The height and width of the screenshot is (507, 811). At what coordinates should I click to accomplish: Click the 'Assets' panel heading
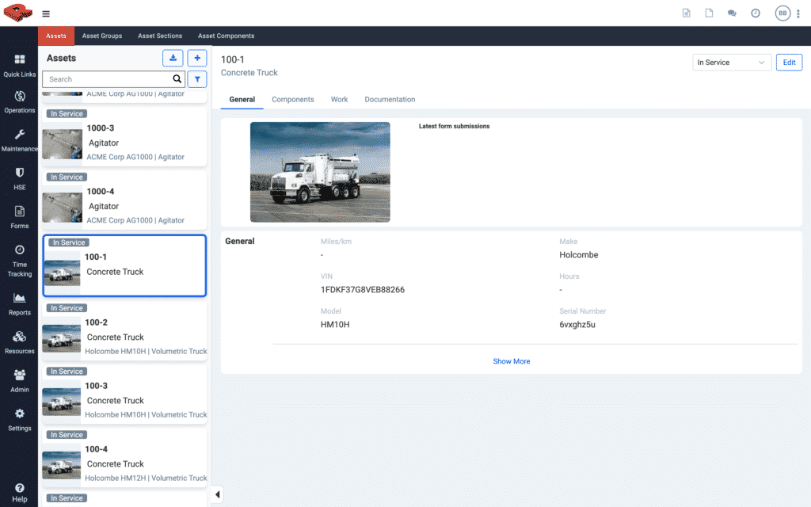(61, 58)
